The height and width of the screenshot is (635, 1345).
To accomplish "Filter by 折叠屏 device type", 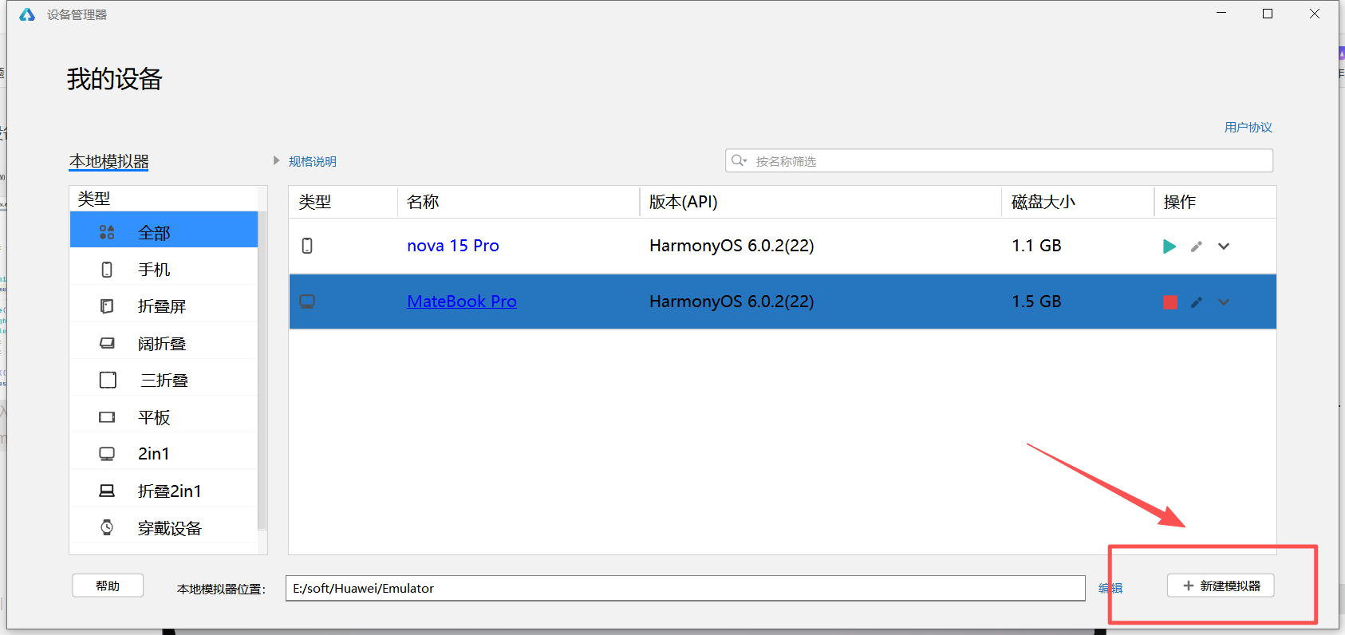I will point(164,306).
